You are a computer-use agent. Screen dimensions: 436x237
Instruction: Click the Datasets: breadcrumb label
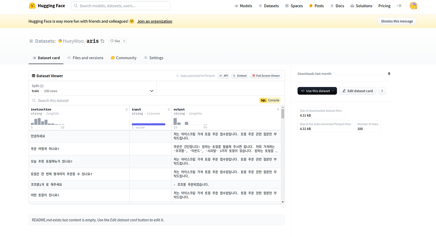tap(45, 41)
